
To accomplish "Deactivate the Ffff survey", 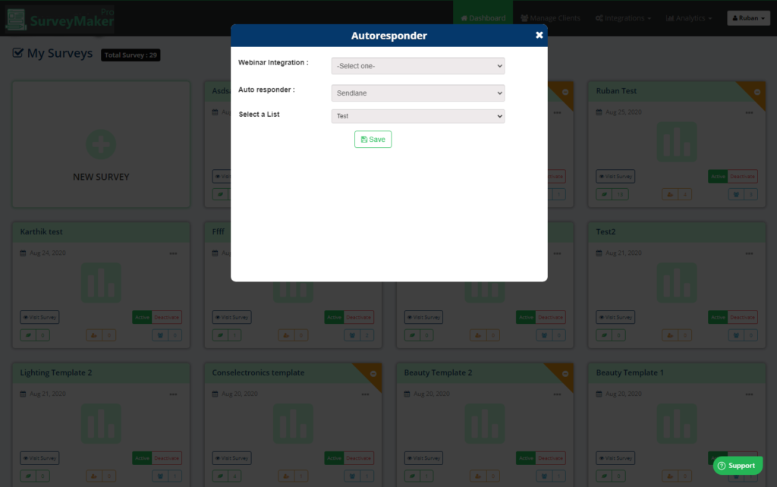I will tap(359, 317).
